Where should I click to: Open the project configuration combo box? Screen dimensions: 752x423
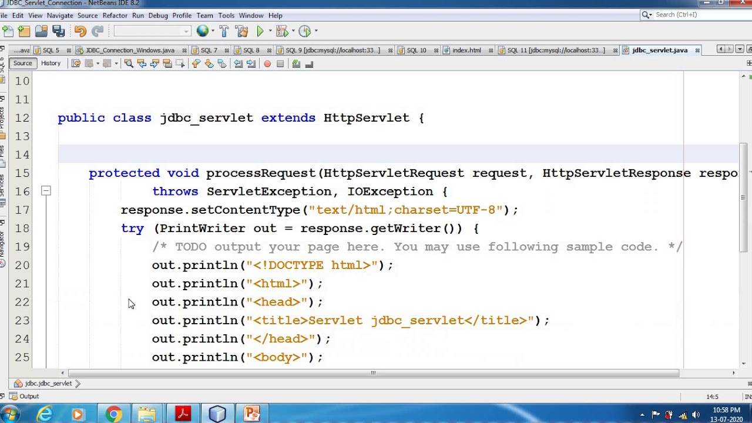click(152, 31)
